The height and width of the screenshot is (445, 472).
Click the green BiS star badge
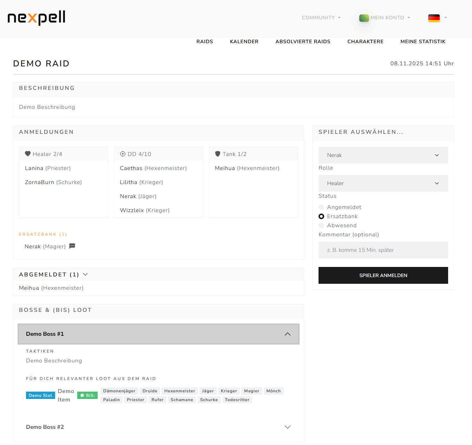pos(87,395)
